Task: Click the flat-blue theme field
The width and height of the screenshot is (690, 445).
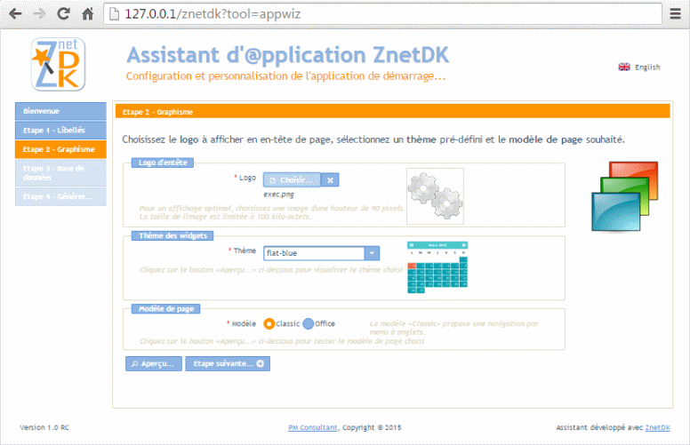Action: 314,253
